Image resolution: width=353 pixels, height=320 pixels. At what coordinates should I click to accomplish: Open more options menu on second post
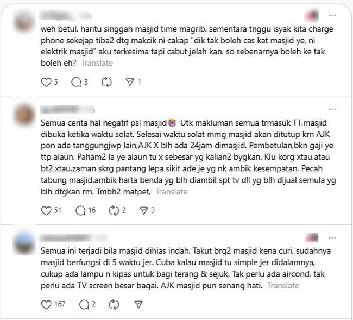click(x=332, y=109)
